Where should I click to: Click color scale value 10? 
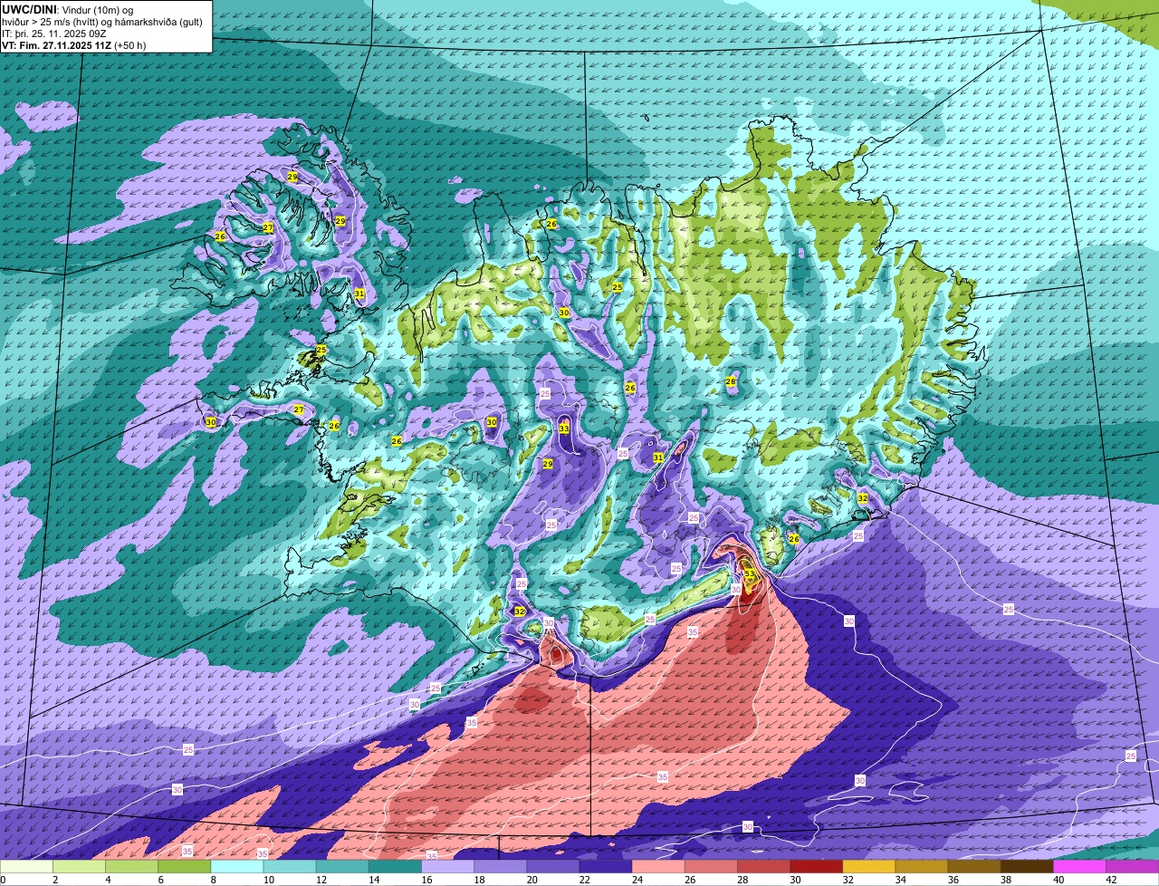point(268,880)
